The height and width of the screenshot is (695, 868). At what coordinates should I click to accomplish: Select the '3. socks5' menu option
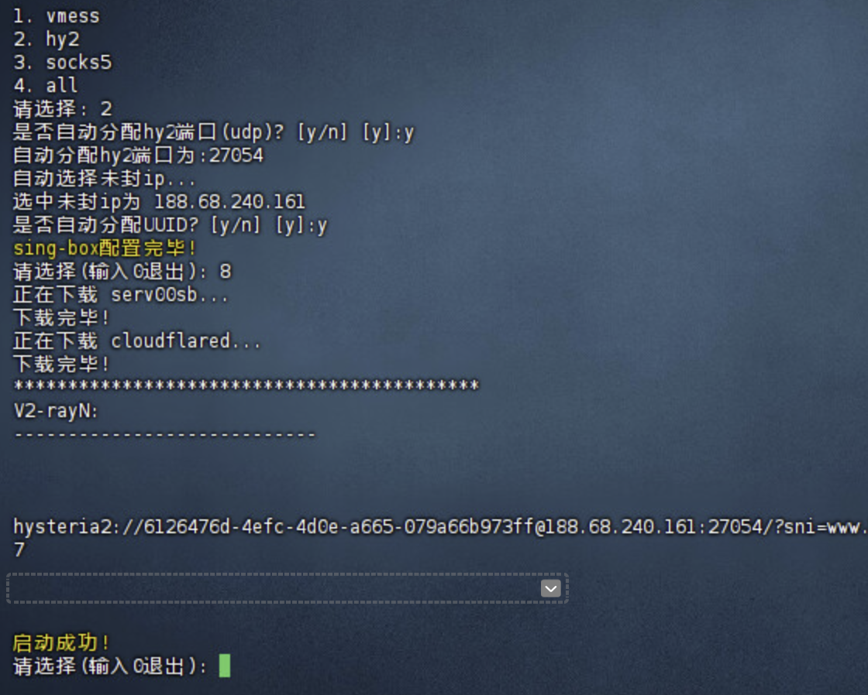(63, 63)
